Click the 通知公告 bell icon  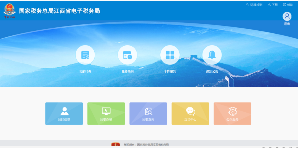(212, 55)
